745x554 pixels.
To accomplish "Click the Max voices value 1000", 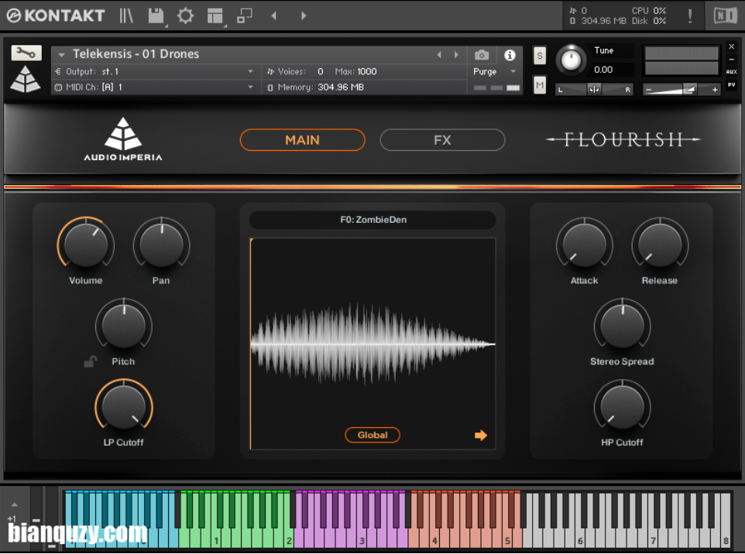I will (367, 72).
